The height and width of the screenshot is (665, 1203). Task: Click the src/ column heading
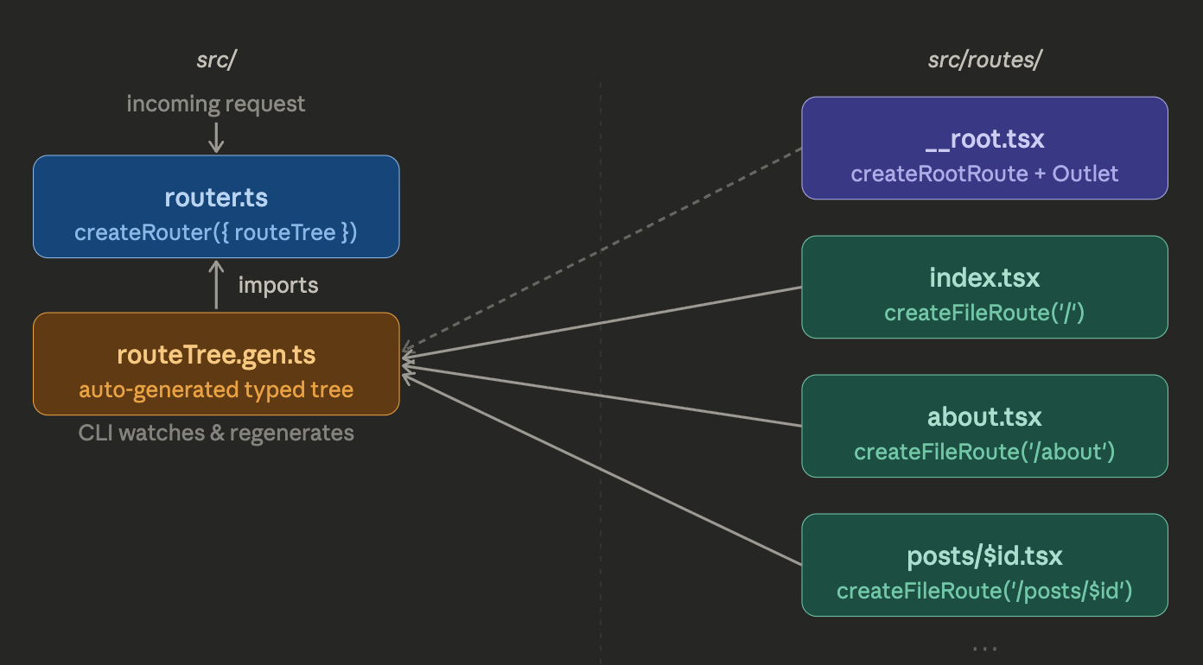[214, 60]
